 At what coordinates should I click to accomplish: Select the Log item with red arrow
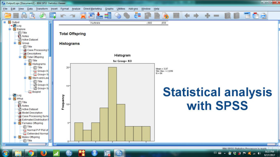19,26
